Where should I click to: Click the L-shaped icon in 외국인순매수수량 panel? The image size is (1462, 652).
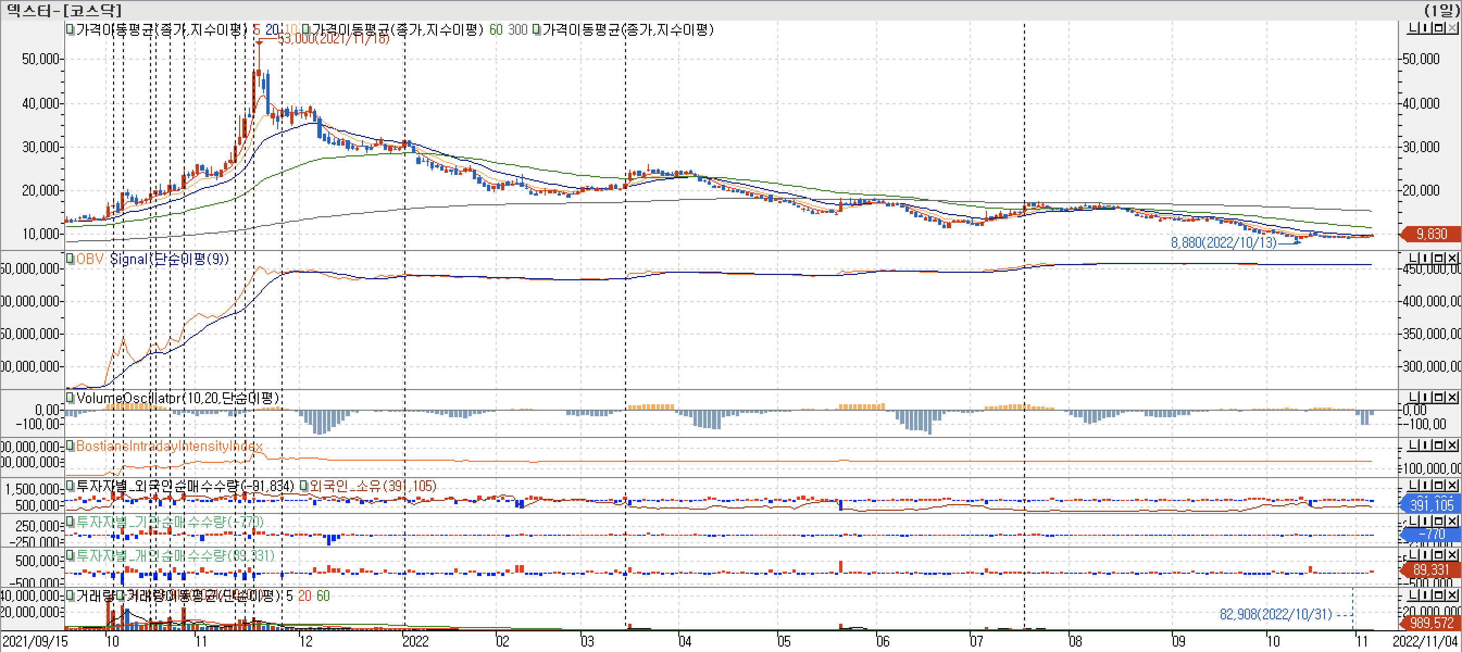1413,485
